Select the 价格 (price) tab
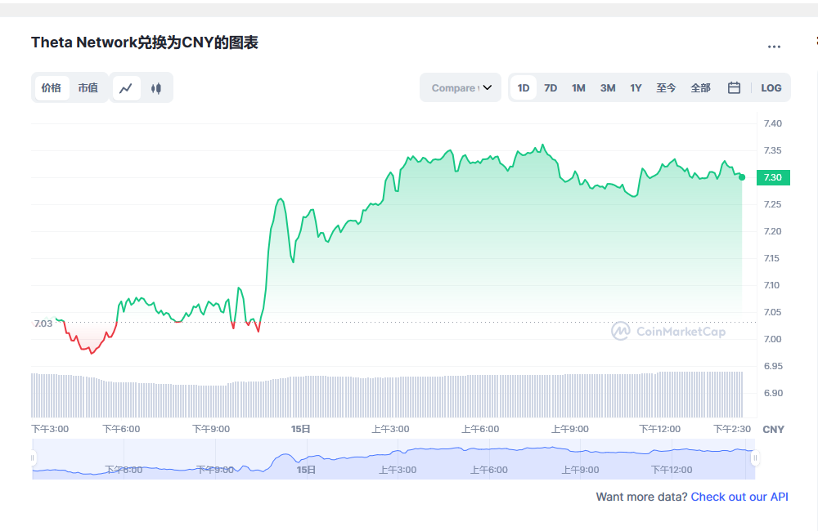 (x=51, y=87)
